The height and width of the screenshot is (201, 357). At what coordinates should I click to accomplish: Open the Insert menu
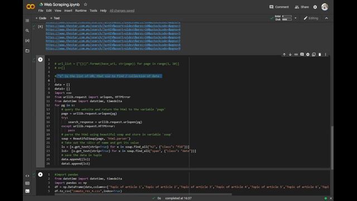point(68,11)
